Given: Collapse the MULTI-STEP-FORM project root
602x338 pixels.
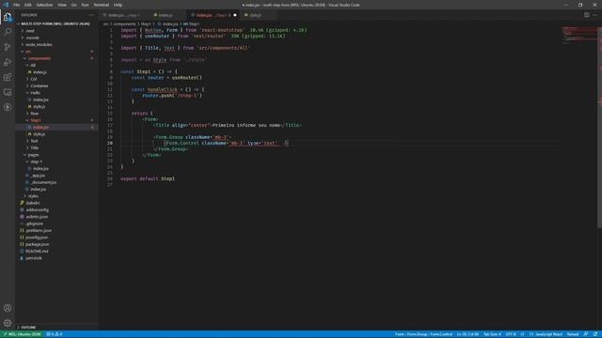Looking at the screenshot, I should click(x=56, y=23).
